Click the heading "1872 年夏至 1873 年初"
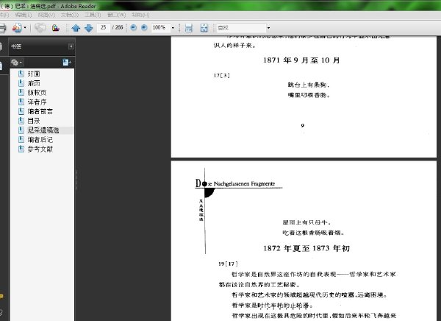The width and height of the screenshot is (441, 321). click(x=306, y=248)
